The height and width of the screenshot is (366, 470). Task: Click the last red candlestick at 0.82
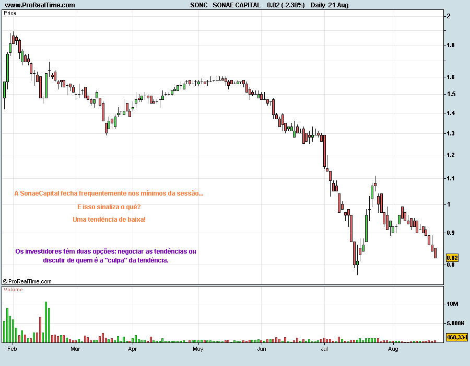(435, 253)
